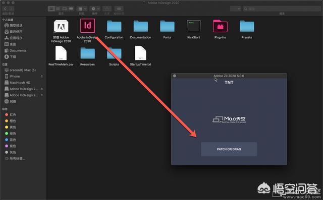Filter by orange tag (橙色)
The height and width of the screenshot is (200, 323).
point(11,121)
